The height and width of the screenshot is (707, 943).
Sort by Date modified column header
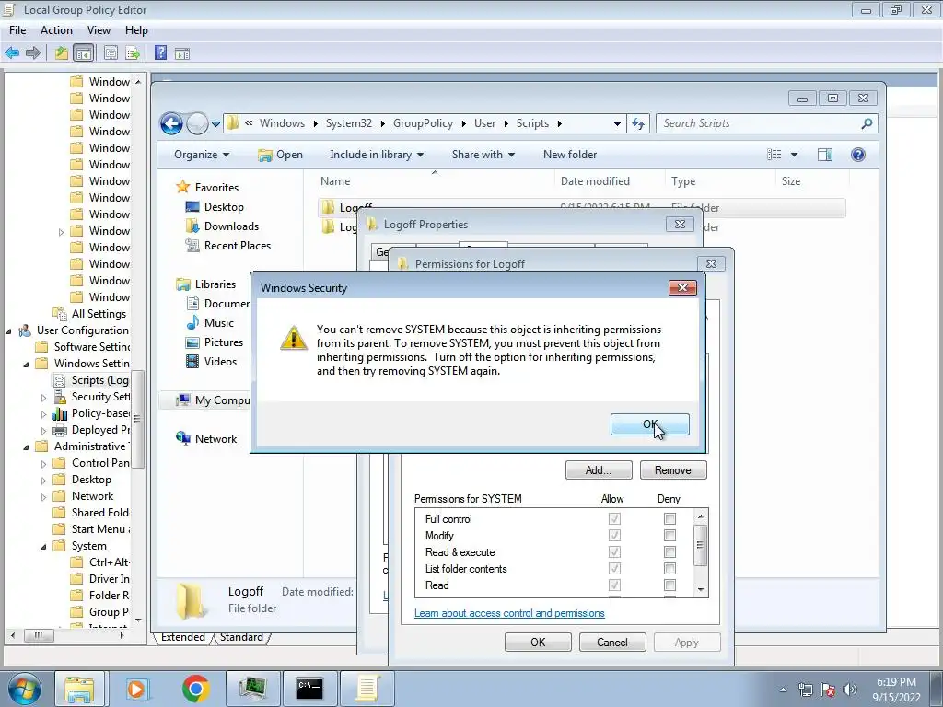click(x=610, y=181)
